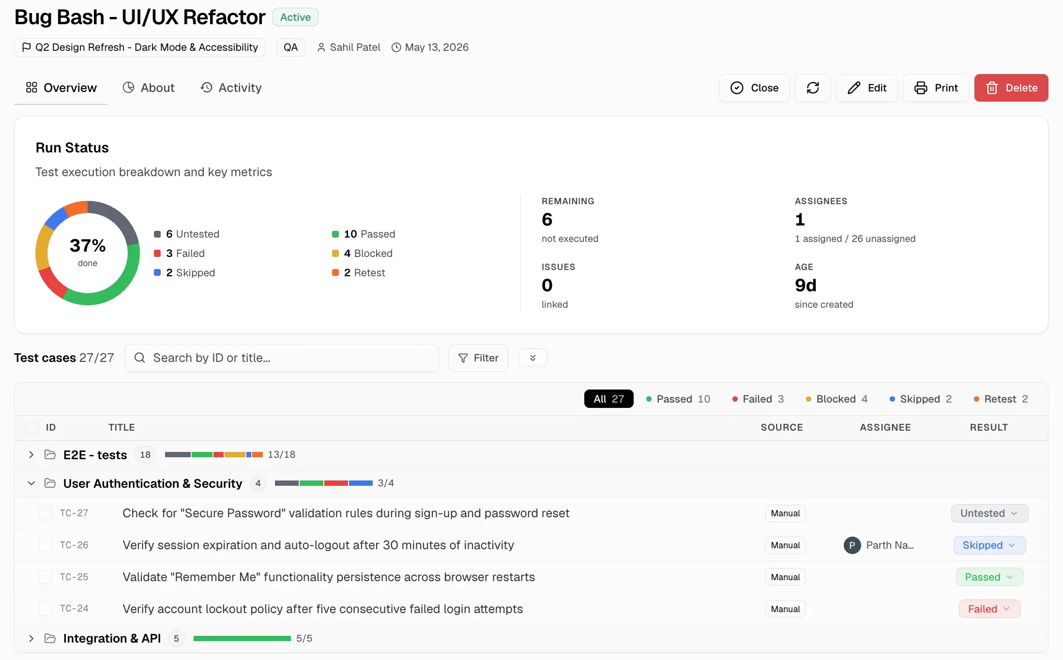Click the Integration & API green progress bar
Screen dimensions: 1063x660
(x=242, y=638)
